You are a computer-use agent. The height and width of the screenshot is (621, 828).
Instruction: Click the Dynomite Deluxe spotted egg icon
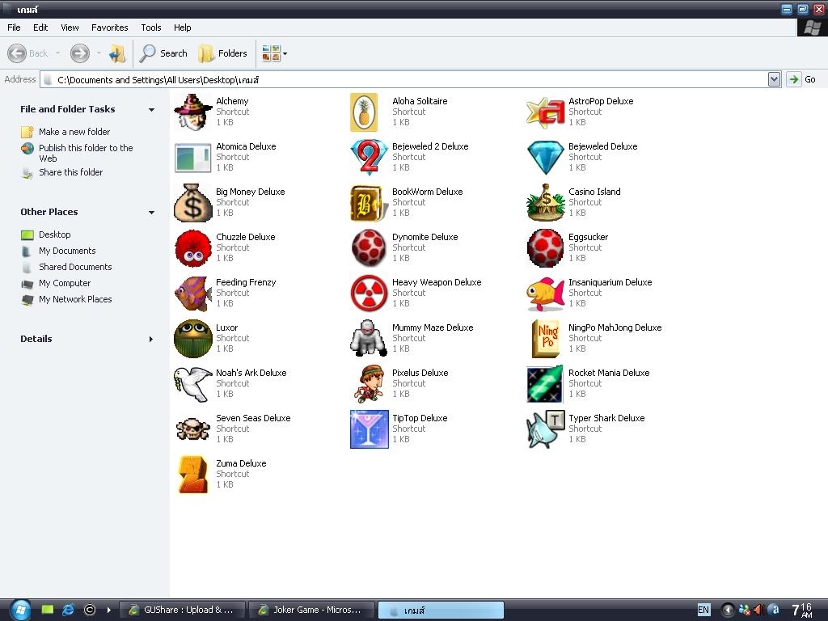point(369,248)
